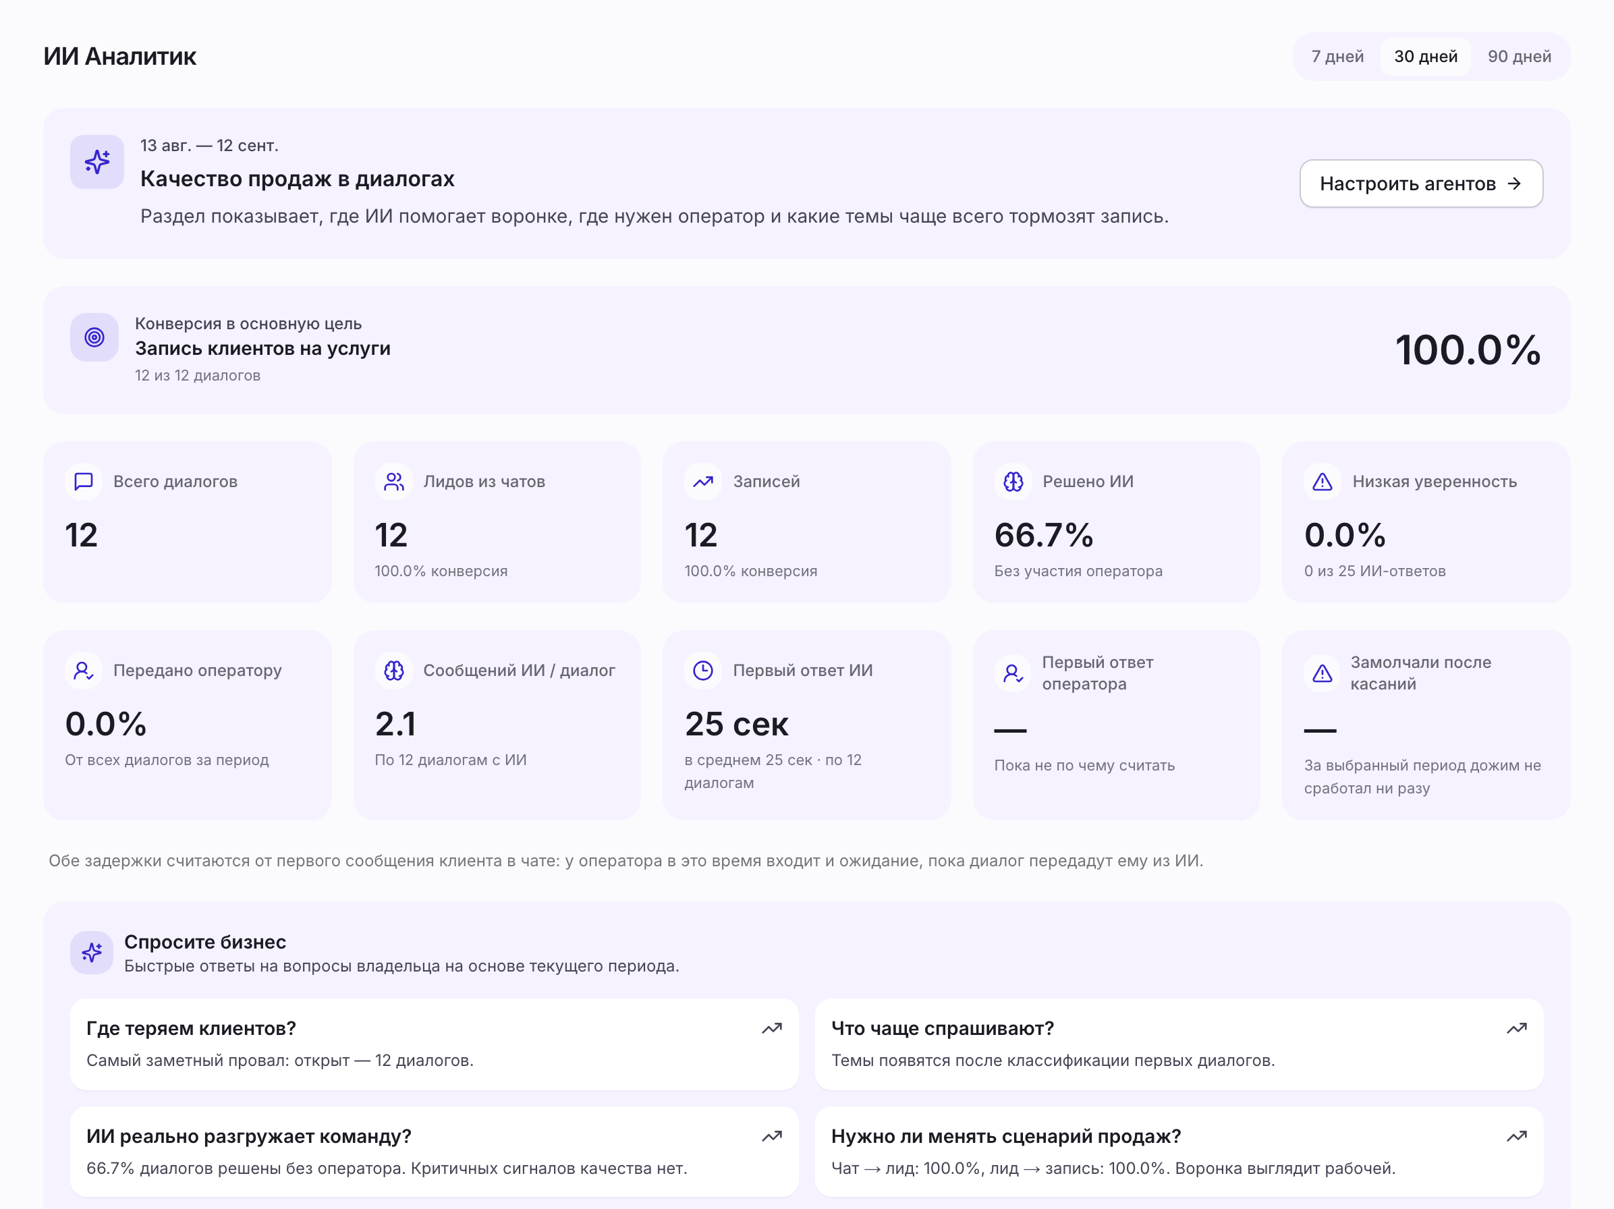The image size is (1614, 1209).
Task: Click trend icon on Нужно ли менять сценарий
Action: pos(1517,1136)
